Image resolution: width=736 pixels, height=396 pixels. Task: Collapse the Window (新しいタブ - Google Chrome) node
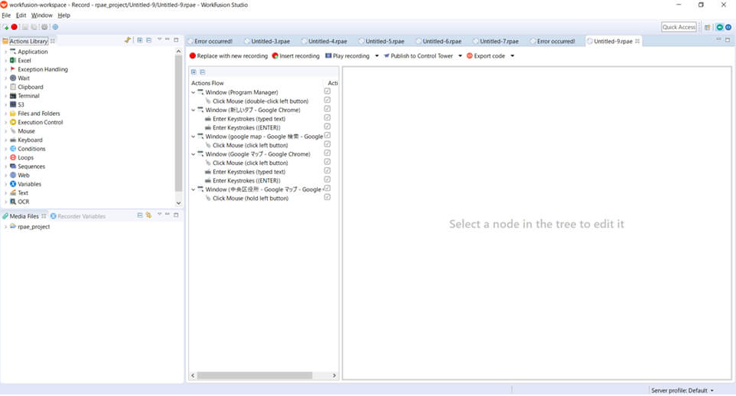pos(193,111)
